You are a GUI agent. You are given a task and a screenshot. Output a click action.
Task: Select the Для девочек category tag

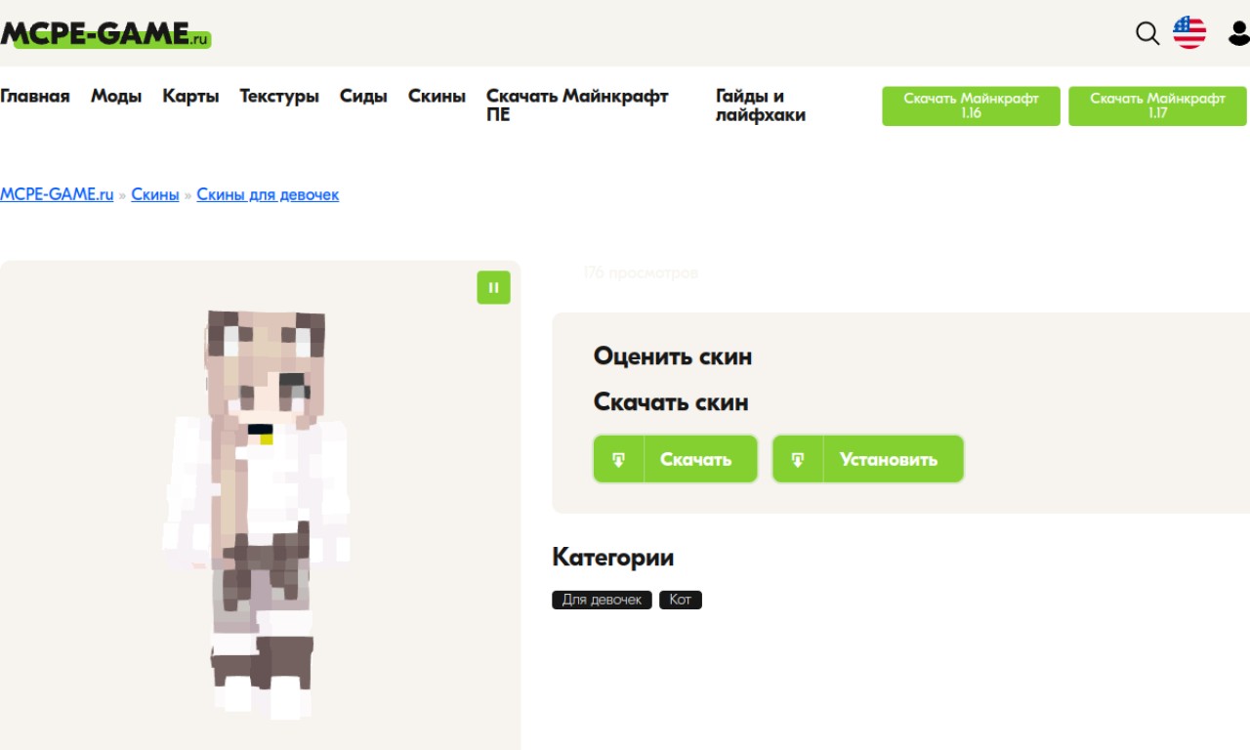pyautogui.click(x=602, y=600)
